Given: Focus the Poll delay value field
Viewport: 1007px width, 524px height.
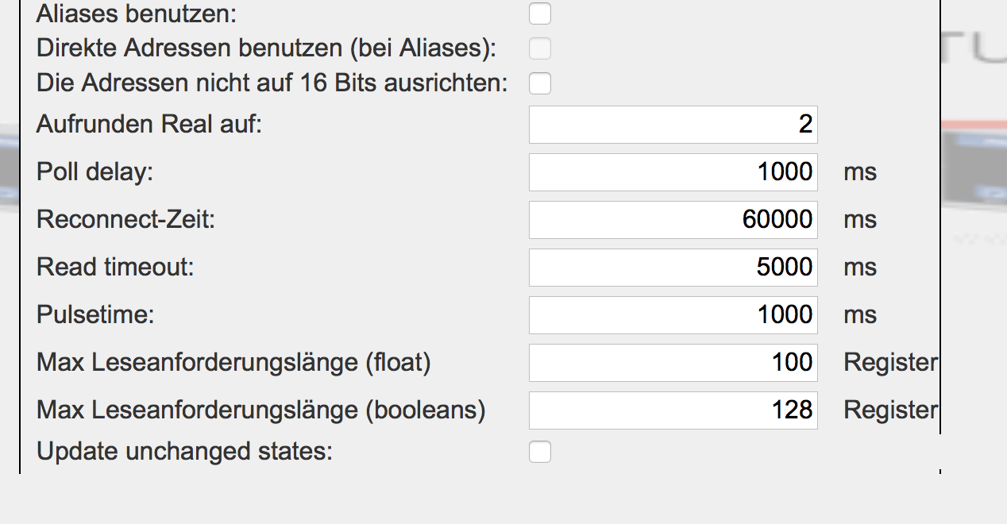Looking at the screenshot, I should coord(673,172).
